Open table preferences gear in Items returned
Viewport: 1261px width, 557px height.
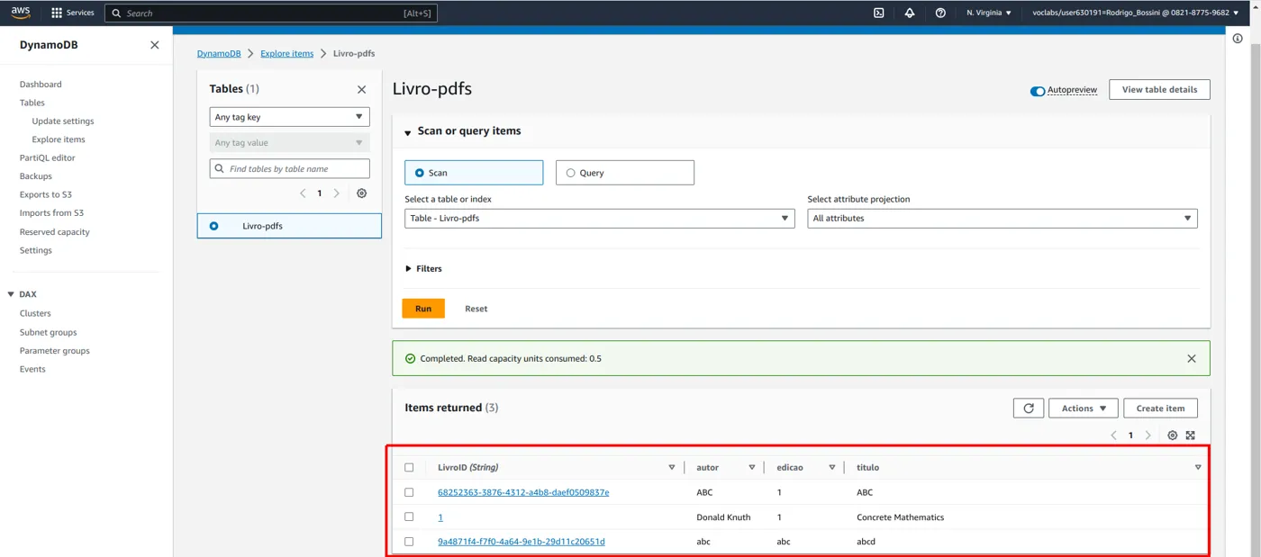[x=1172, y=436]
